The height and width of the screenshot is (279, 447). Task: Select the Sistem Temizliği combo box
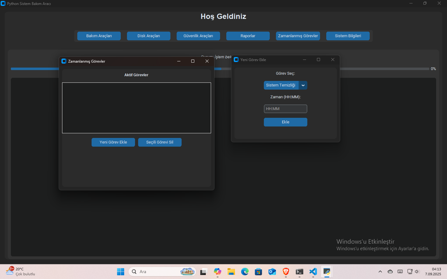pos(286,85)
